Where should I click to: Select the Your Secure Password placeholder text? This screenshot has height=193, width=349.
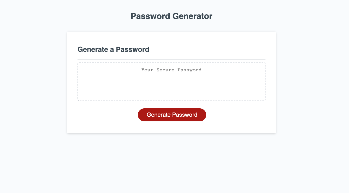tap(171, 70)
